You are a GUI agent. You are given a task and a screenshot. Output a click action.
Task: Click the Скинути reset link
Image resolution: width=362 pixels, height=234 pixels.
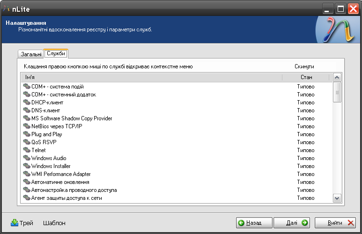coord(304,66)
